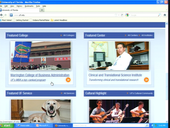Click Transforming clinical and translational research text

click(113, 80)
